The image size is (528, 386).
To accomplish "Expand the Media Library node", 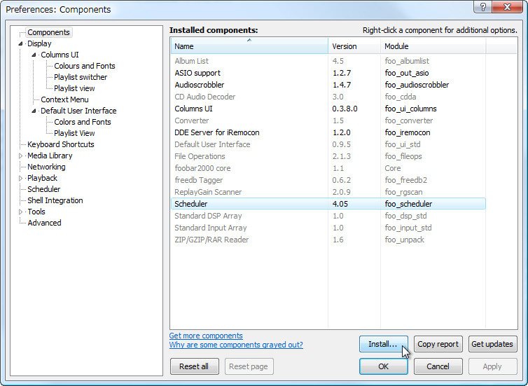I will pyautogui.click(x=20, y=156).
